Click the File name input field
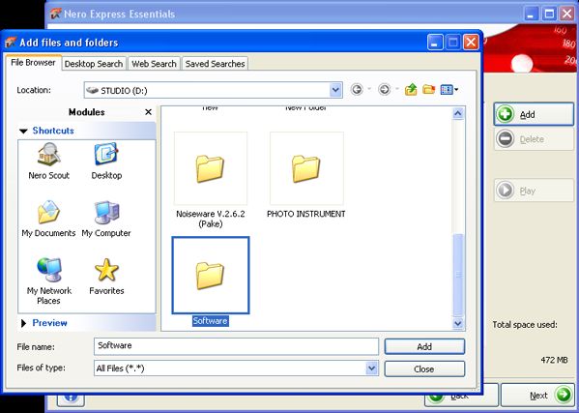This screenshot has width=579, height=413. pos(236,346)
